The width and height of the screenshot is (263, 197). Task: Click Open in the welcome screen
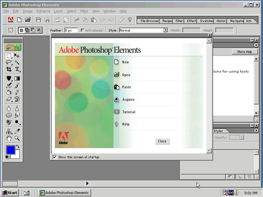pos(126,75)
